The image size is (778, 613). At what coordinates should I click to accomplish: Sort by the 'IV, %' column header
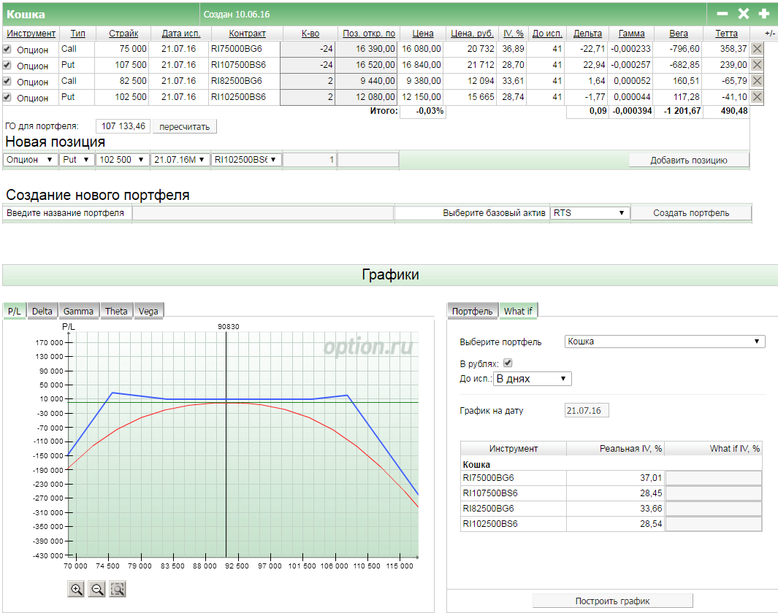[513, 33]
